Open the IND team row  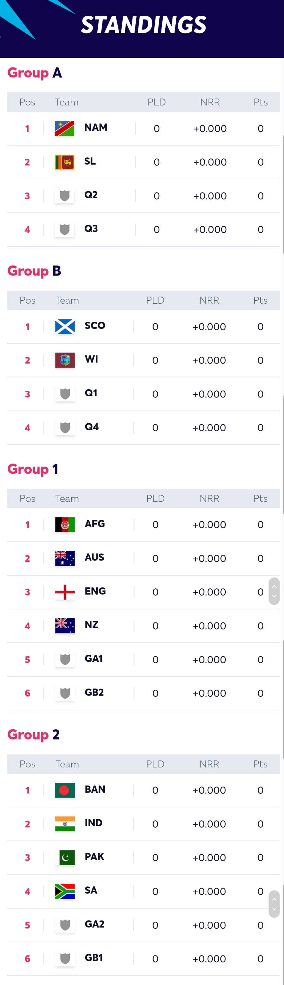click(x=143, y=824)
